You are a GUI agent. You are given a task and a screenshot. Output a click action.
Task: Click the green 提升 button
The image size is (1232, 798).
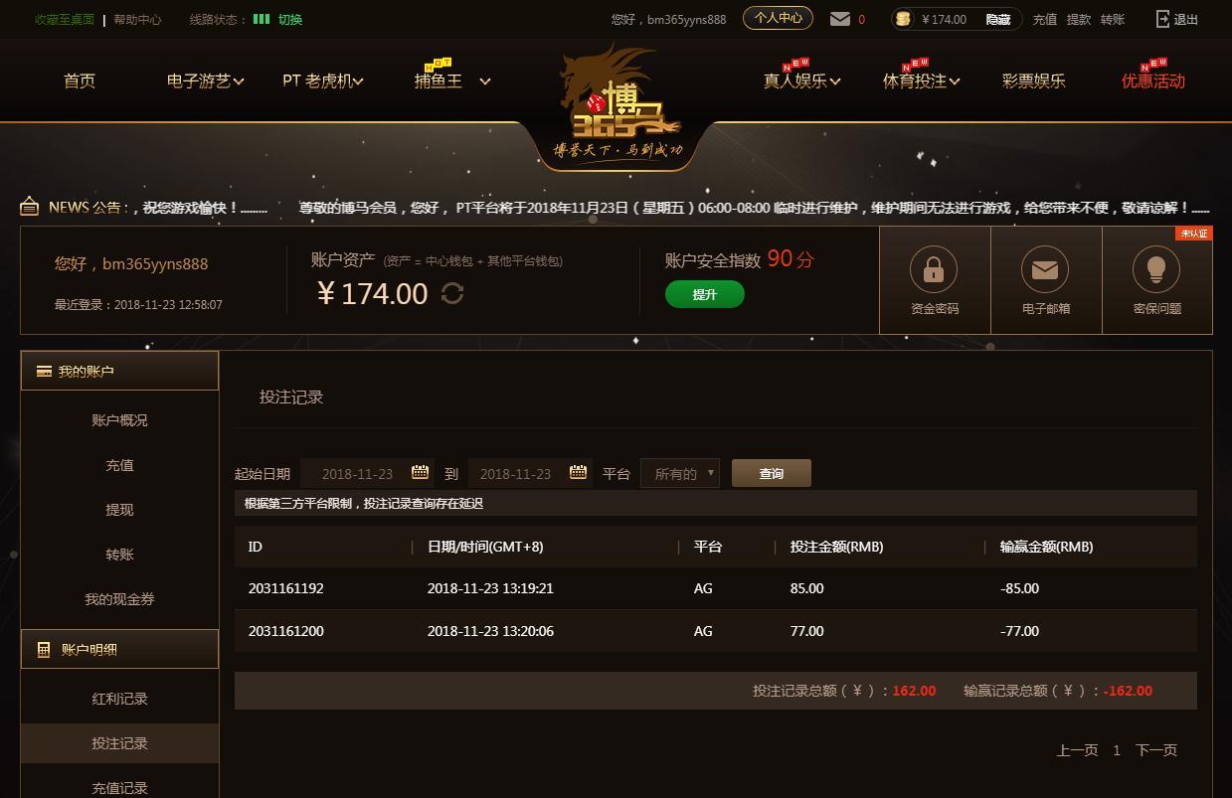[x=705, y=294]
